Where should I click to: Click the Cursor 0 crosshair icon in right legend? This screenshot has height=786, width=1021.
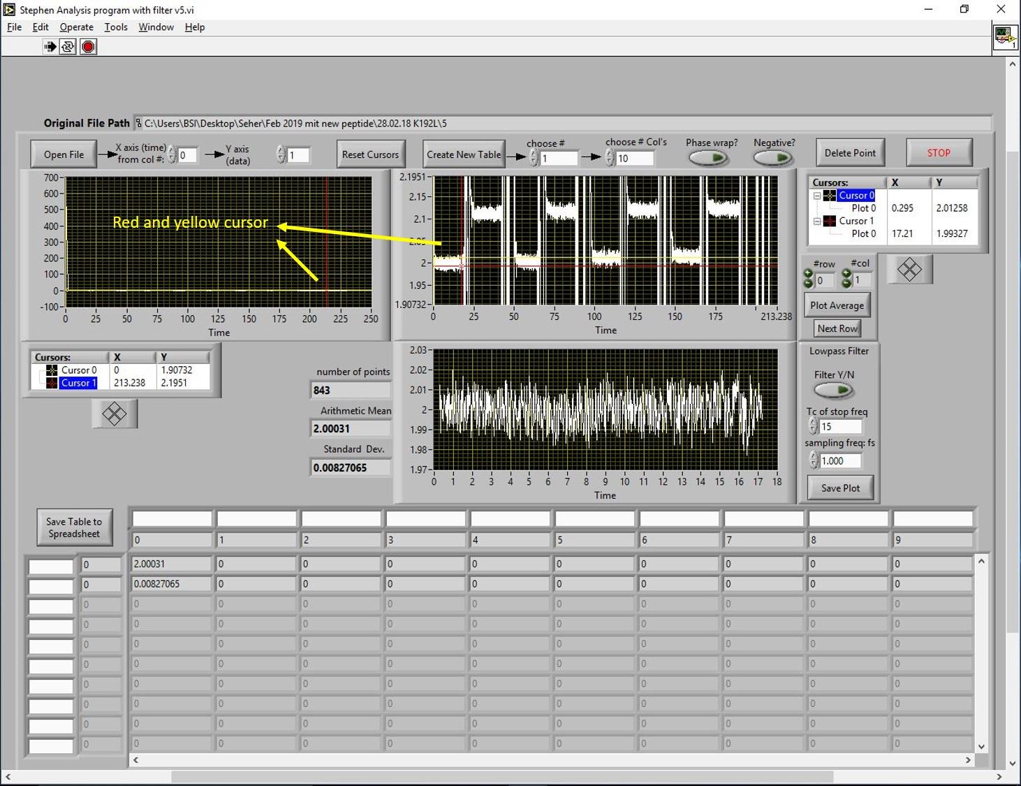pos(830,196)
